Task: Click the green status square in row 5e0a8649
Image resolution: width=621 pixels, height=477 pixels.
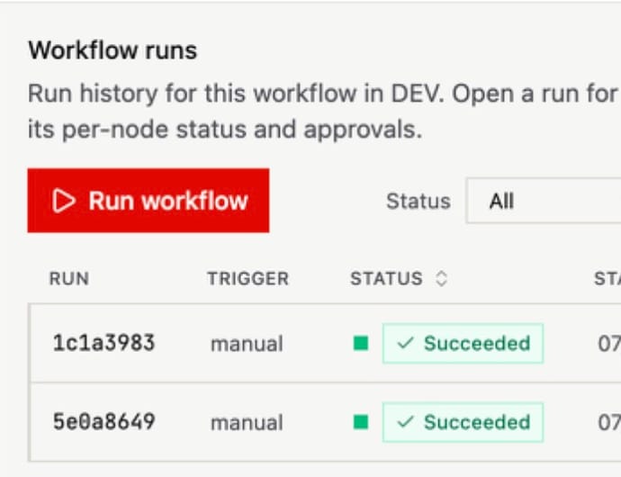Action: [x=361, y=422]
